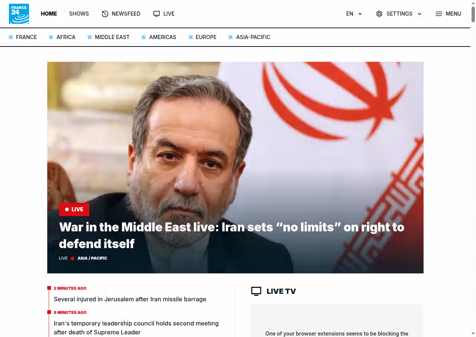Click the Live TV screen icon

[x=256, y=291]
